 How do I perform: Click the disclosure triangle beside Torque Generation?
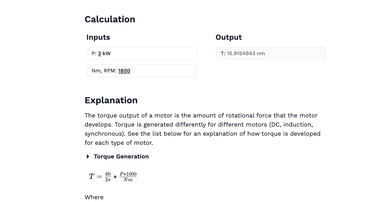[x=88, y=156]
